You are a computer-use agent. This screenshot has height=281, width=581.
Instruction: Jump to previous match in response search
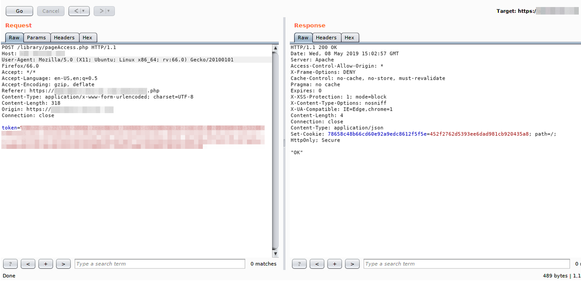(317, 264)
